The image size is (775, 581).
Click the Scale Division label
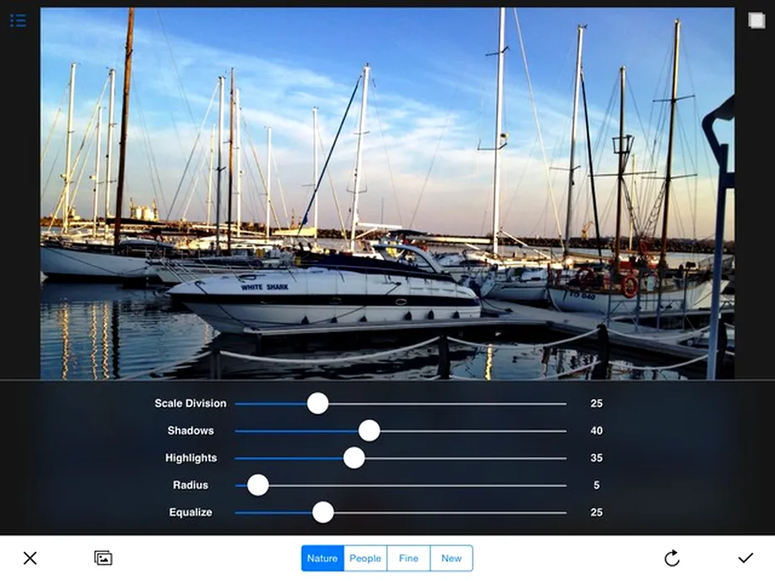(190, 403)
